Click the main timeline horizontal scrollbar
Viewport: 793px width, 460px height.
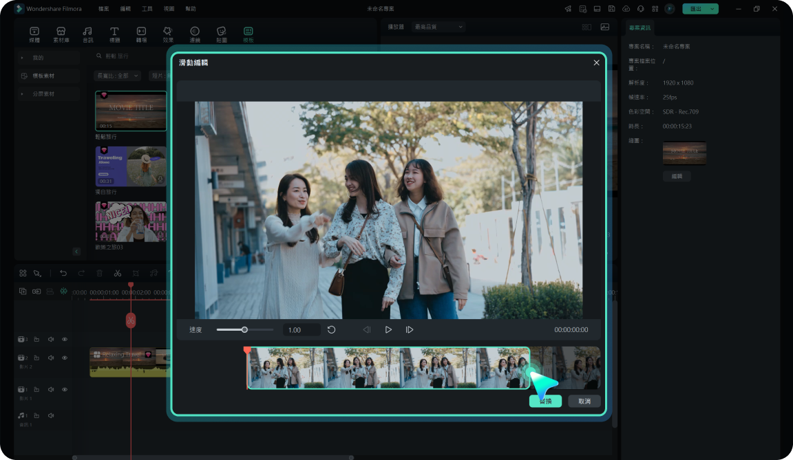tap(213, 457)
